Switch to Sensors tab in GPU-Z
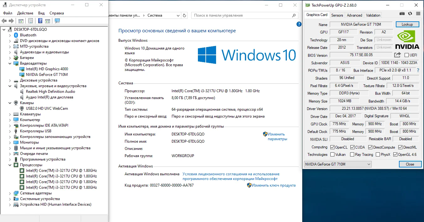 click(337, 15)
